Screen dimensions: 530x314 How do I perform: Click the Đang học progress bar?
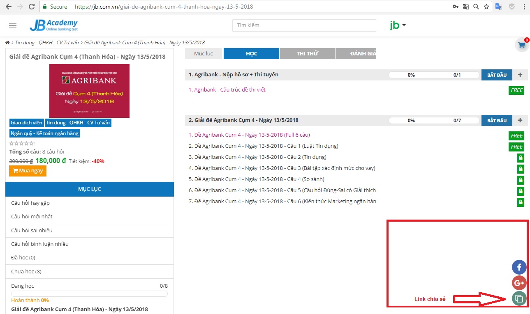(x=89, y=294)
